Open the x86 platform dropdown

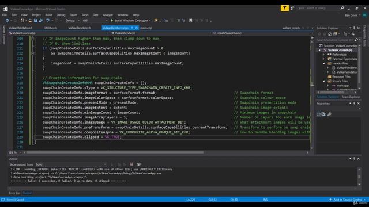pos(95,21)
